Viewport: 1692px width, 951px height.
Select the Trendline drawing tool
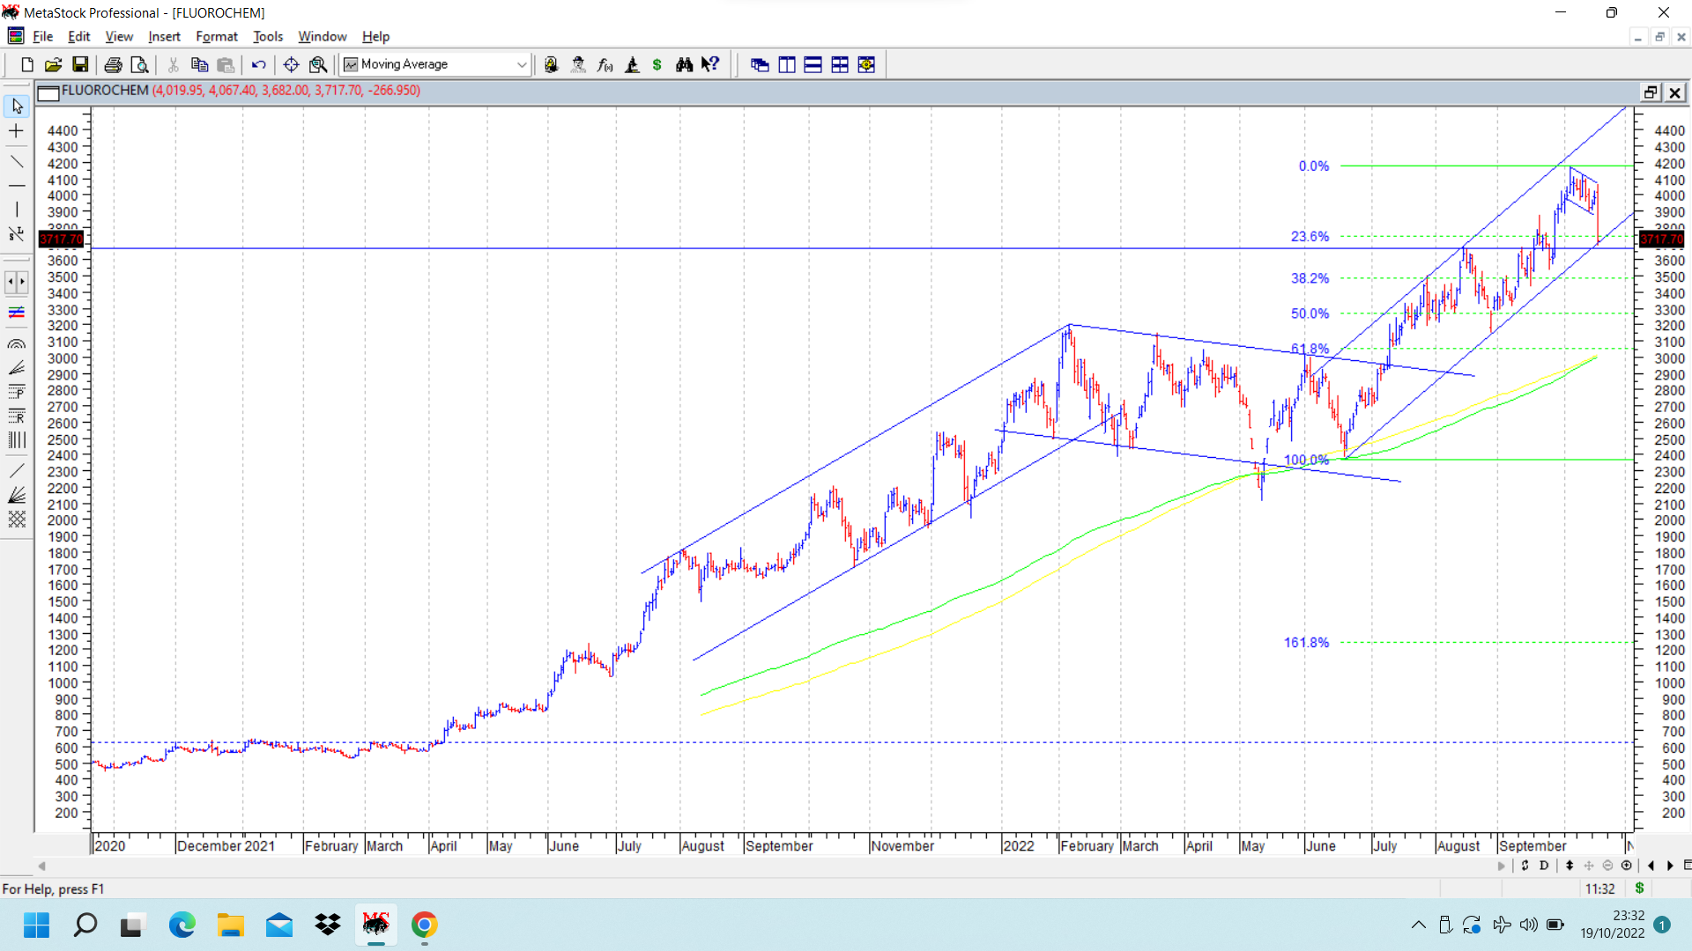pos(16,162)
